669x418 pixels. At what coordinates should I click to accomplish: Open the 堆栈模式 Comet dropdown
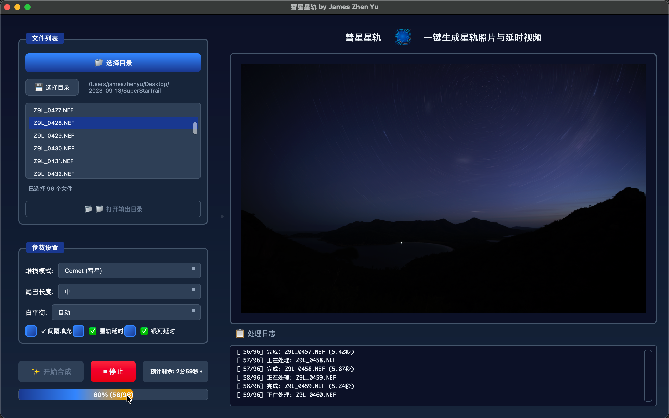click(129, 271)
